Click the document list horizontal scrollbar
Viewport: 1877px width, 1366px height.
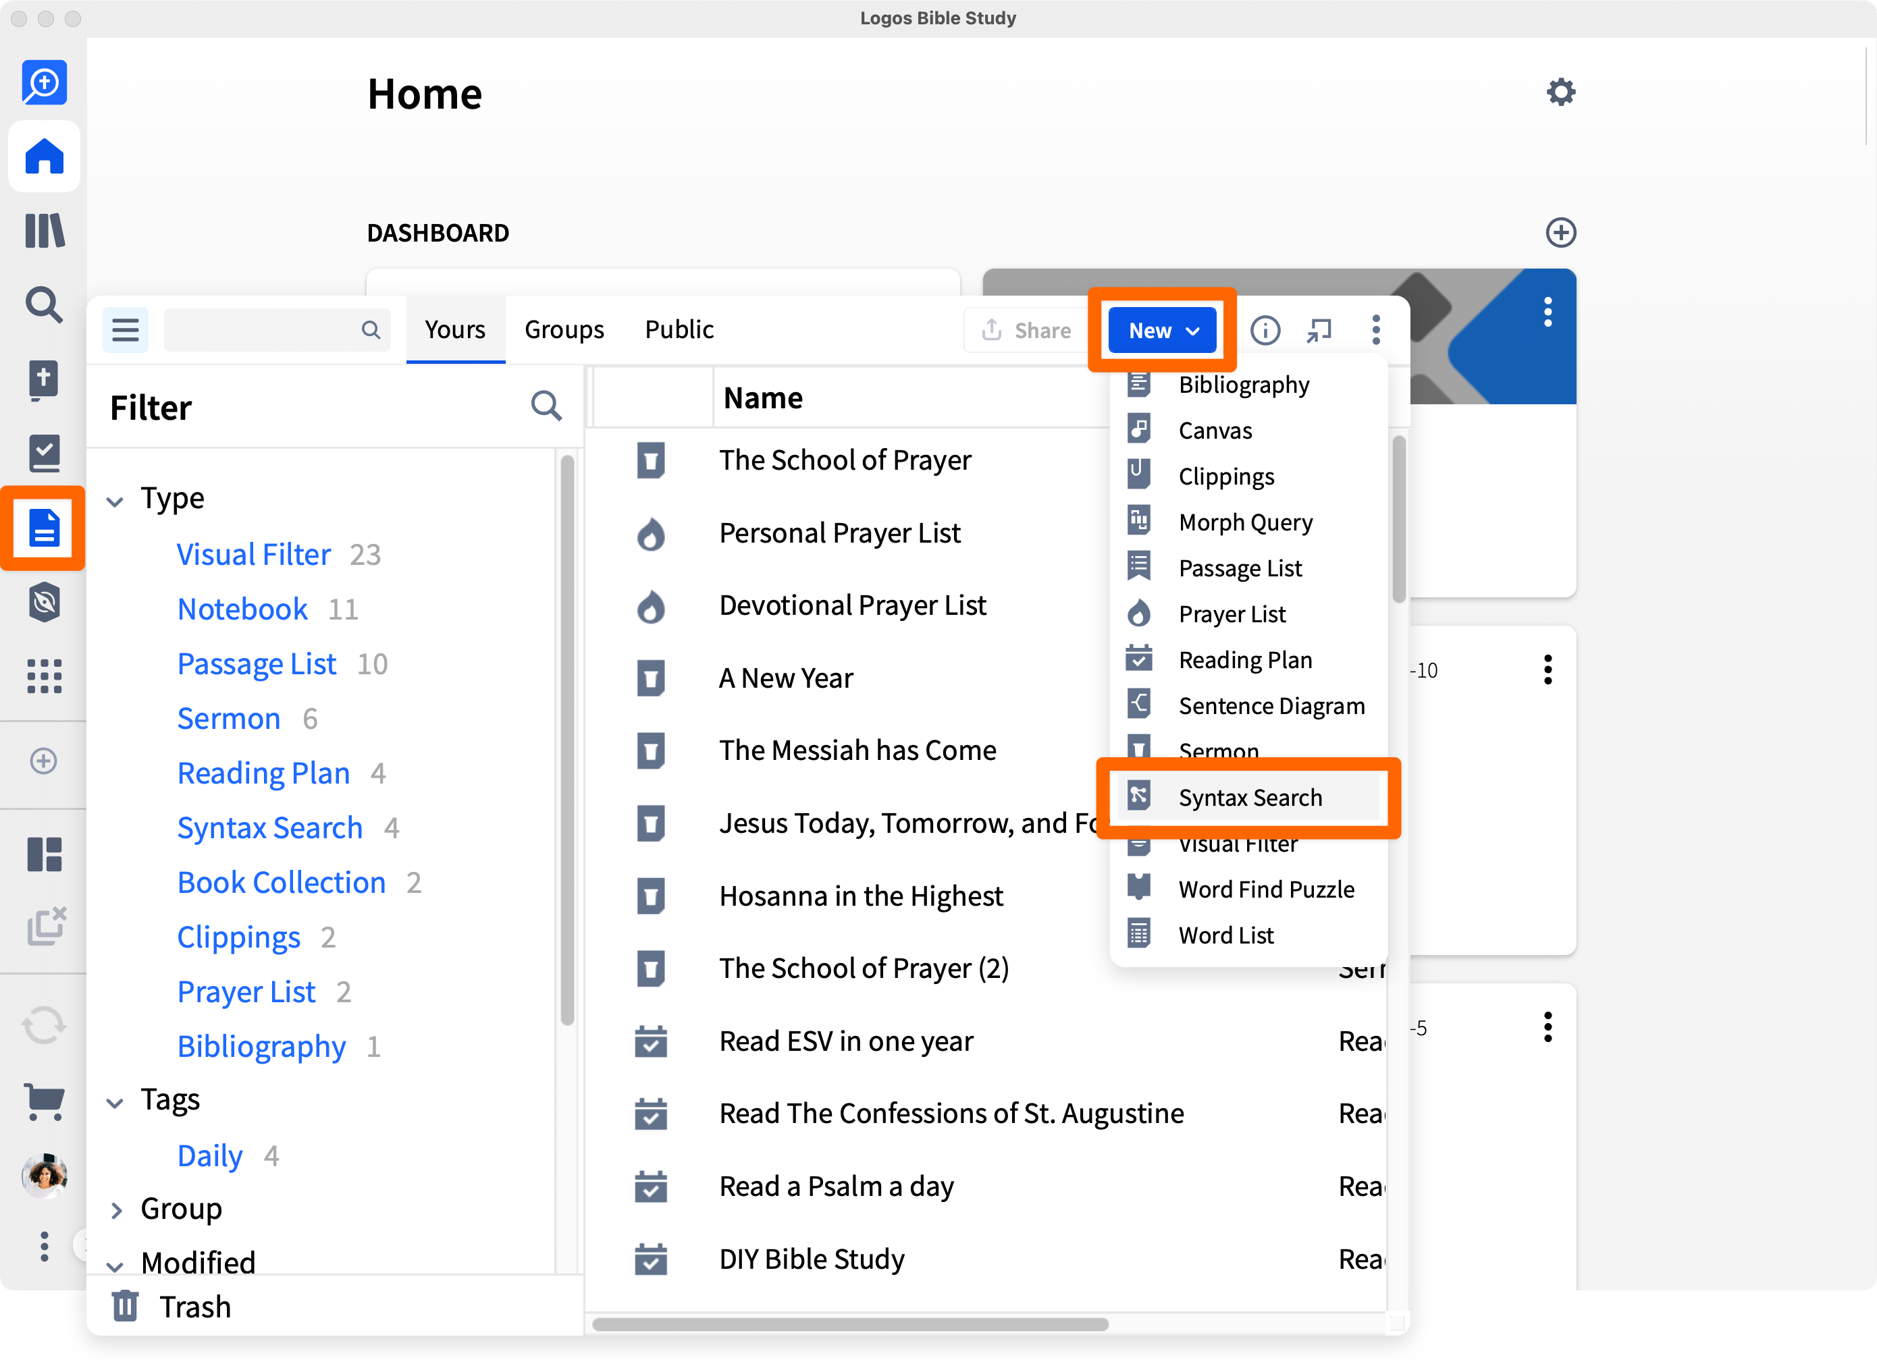click(x=850, y=1323)
